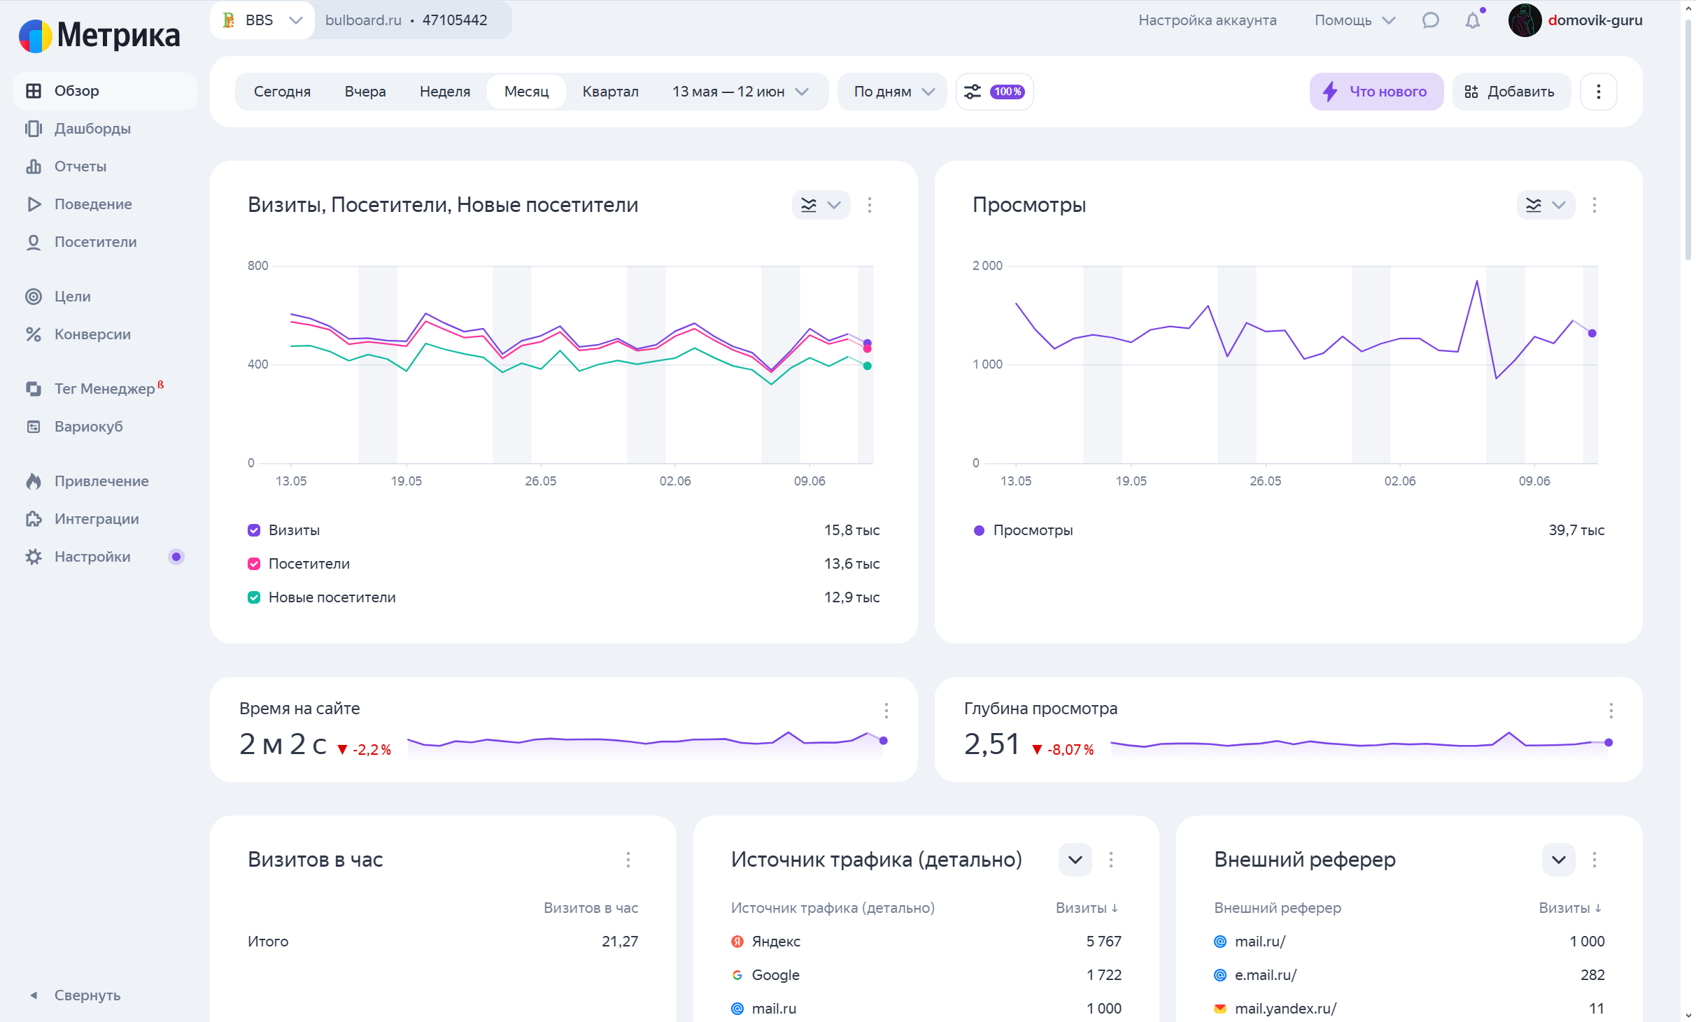Image resolution: width=1696 pixels, height=1022 pixels.
Task: Open the 13 мая — 12 июн date range dropdown
Action: point(740,92)
